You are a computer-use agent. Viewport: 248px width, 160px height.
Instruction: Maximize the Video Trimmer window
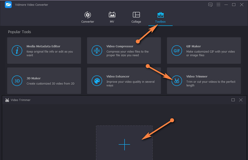click(x=233, y=100)
